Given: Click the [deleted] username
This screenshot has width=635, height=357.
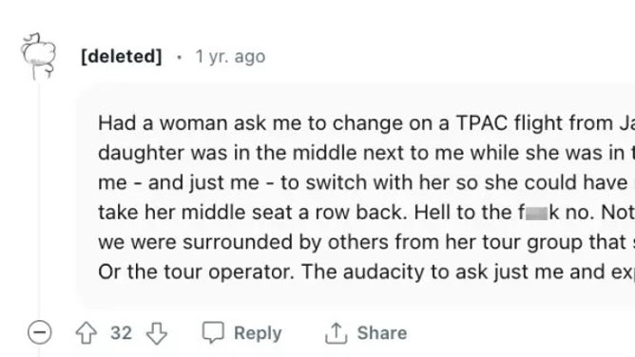Looking at the screenshot, I should pos(122,56).
